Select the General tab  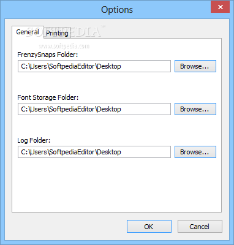tap(28, 32)
